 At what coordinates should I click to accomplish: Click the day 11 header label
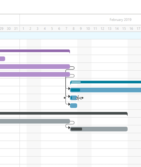point(95,29)
